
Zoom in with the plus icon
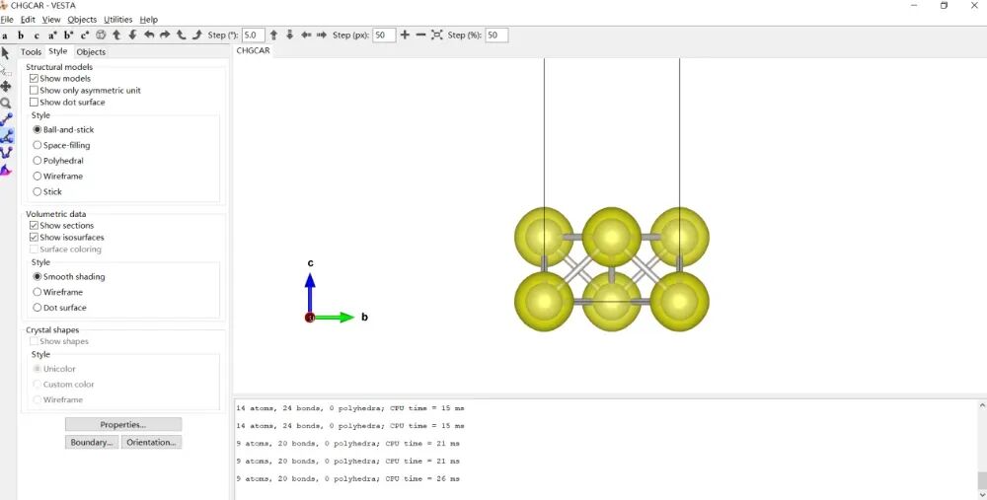[405, 36]
